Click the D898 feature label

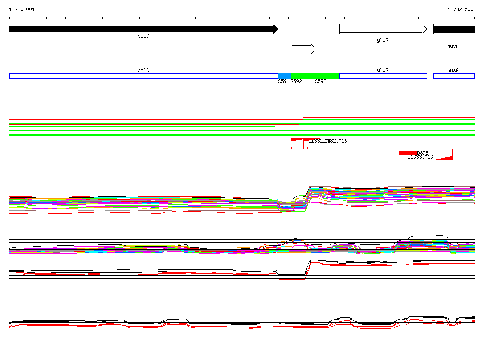tap(423, 153)
